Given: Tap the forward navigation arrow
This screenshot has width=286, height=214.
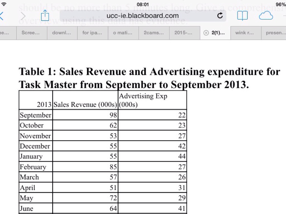Looking at the screenshot, I should click(23, 16).
